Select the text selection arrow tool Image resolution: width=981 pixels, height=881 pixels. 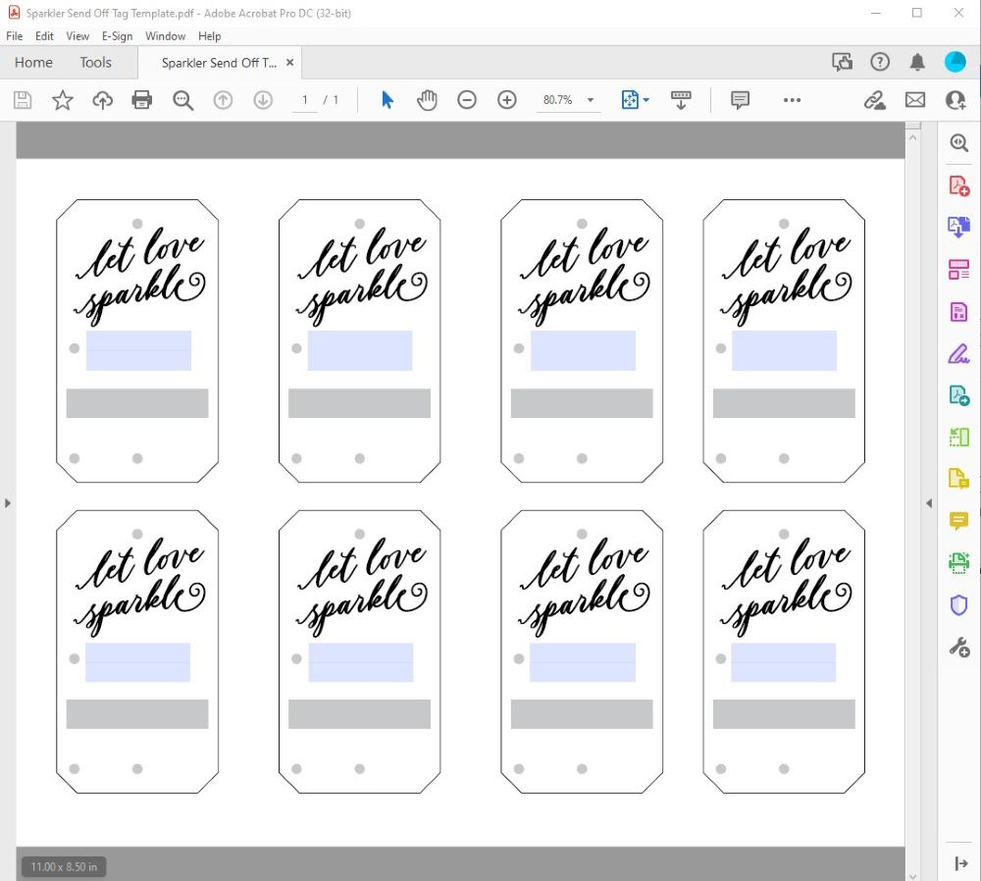coord(387,99)
